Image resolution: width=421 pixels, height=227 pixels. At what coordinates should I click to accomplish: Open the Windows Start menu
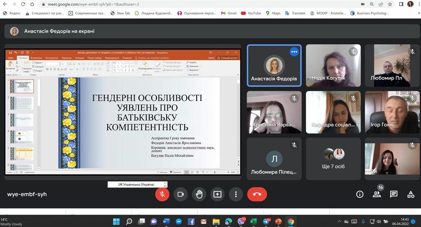click(116, 222)
